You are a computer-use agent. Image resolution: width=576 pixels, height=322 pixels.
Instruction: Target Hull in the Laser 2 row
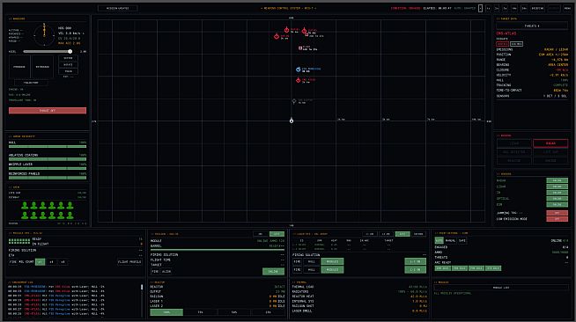tap(311, 269)
